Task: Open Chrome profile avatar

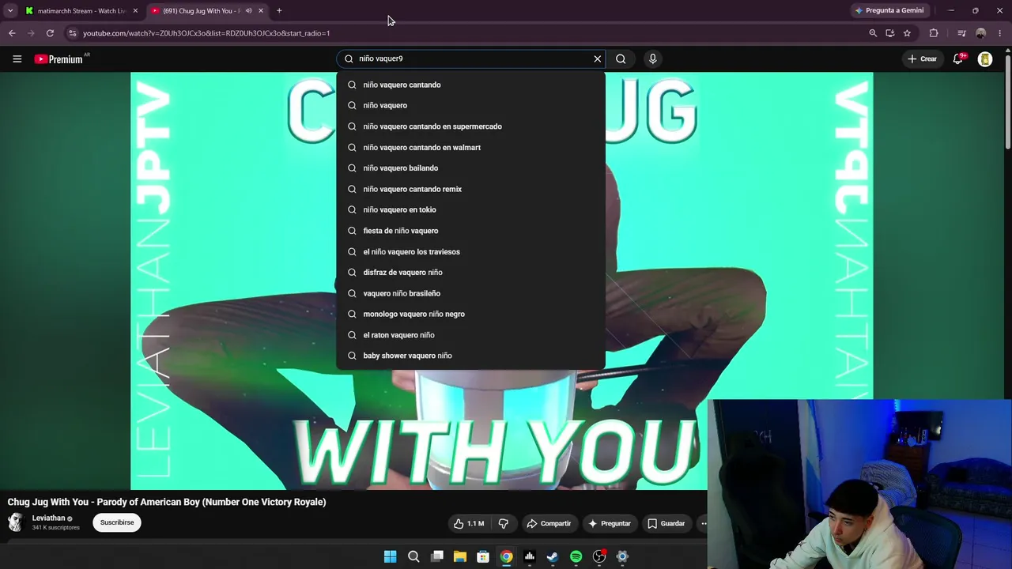Action: pyautogui.click(x=981, y=33)
